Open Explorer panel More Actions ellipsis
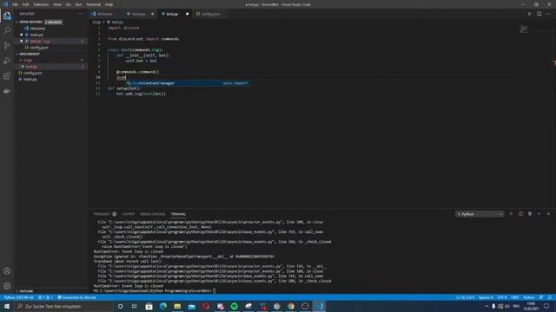 coord(80,14)
